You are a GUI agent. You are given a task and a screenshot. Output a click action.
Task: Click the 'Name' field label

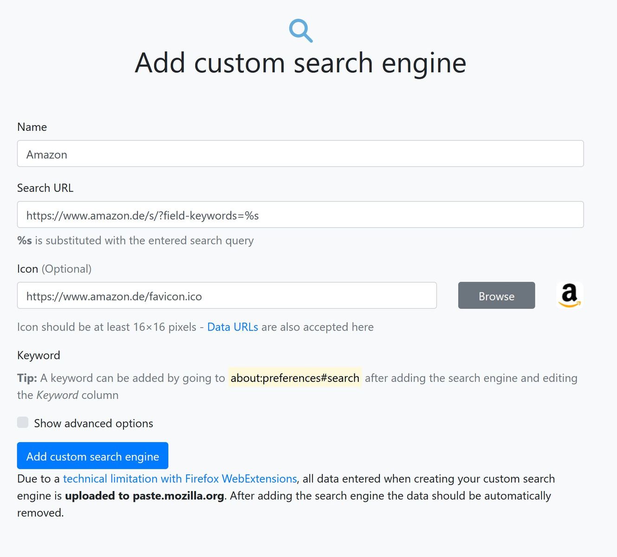click(32, 127)
